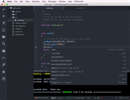The width and height of the screenshot is (130, 100).
Task: Collapse the platio_blink root folder
Action: click(9, 8)
